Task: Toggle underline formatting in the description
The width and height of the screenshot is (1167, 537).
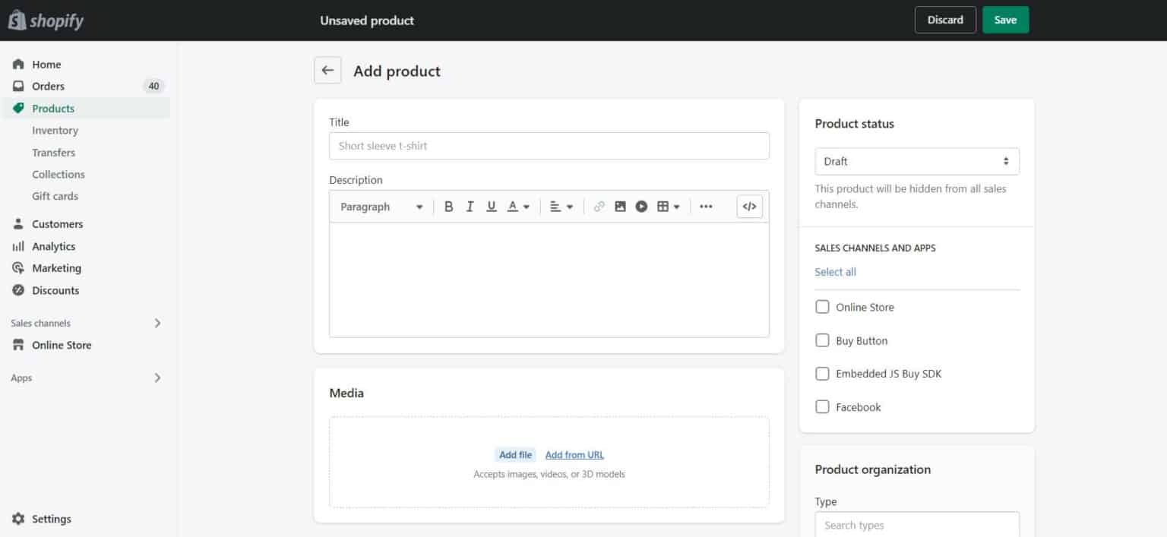Action: coord(491,206)
